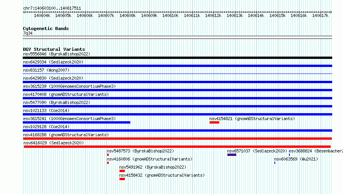Image resolution: width=343 pixels, height=194 pixels.
Task: Open nsv4170408 (gnomADStructuralVariants) label
Action: coord(66,94)
